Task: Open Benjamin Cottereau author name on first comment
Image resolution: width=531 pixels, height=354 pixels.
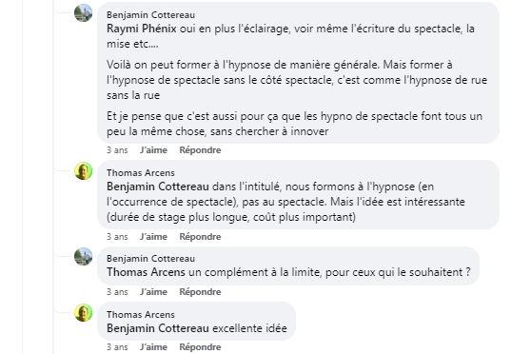Action: point(150,15)
